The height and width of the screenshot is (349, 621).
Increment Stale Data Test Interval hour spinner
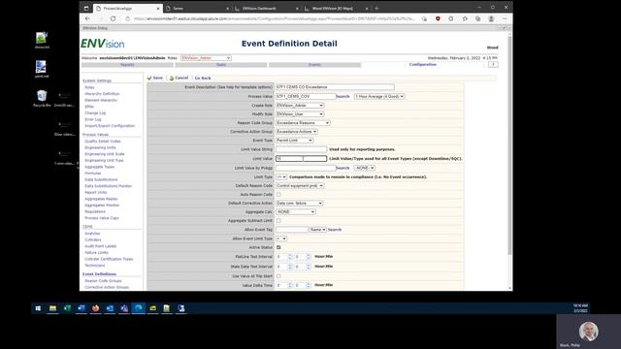tap(290, 265)
